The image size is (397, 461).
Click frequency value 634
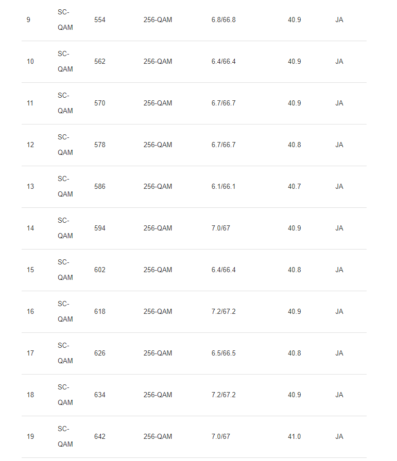coord(100,395)
